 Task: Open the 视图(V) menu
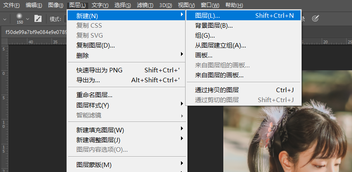coord(186,5)
